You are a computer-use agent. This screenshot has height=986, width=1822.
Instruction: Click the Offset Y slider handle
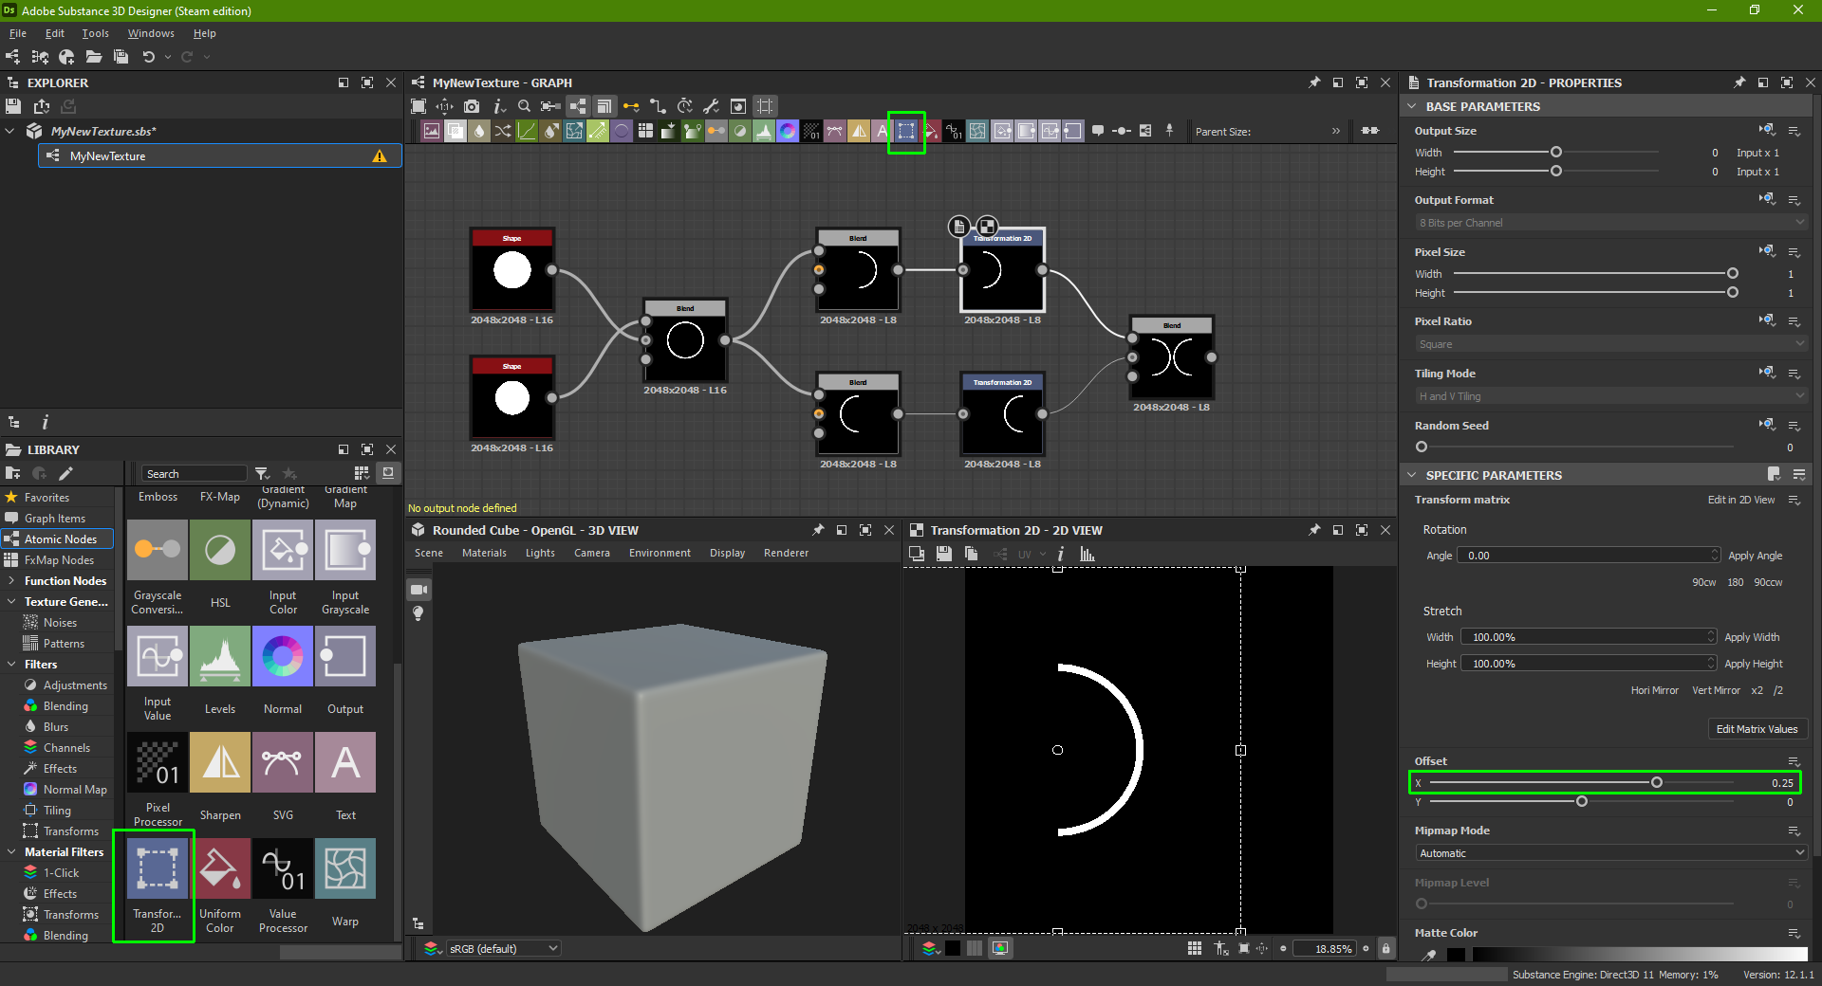point(1582,802)
